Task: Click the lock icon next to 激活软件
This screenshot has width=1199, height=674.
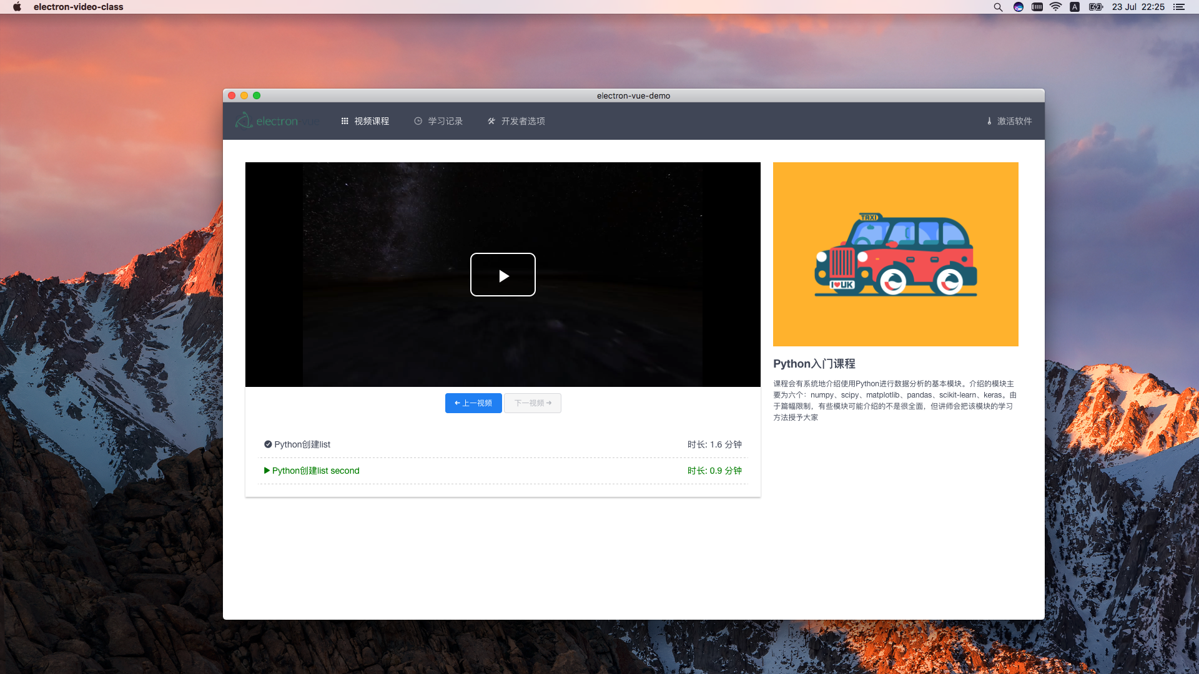Action: click(x=989, y=121)
